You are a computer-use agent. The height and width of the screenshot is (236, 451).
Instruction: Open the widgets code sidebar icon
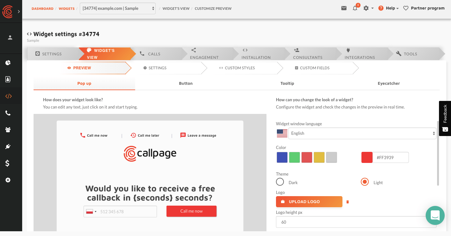pyautogui.click(x=9, y=96)
